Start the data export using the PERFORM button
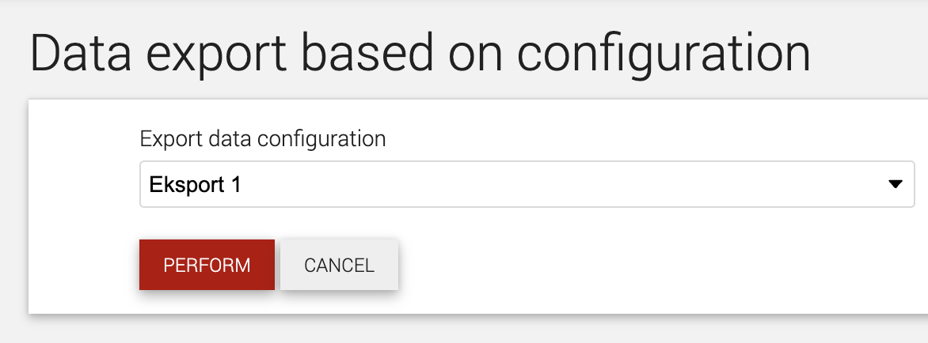This screenshot has width=928, height=343. pos(207,265)
